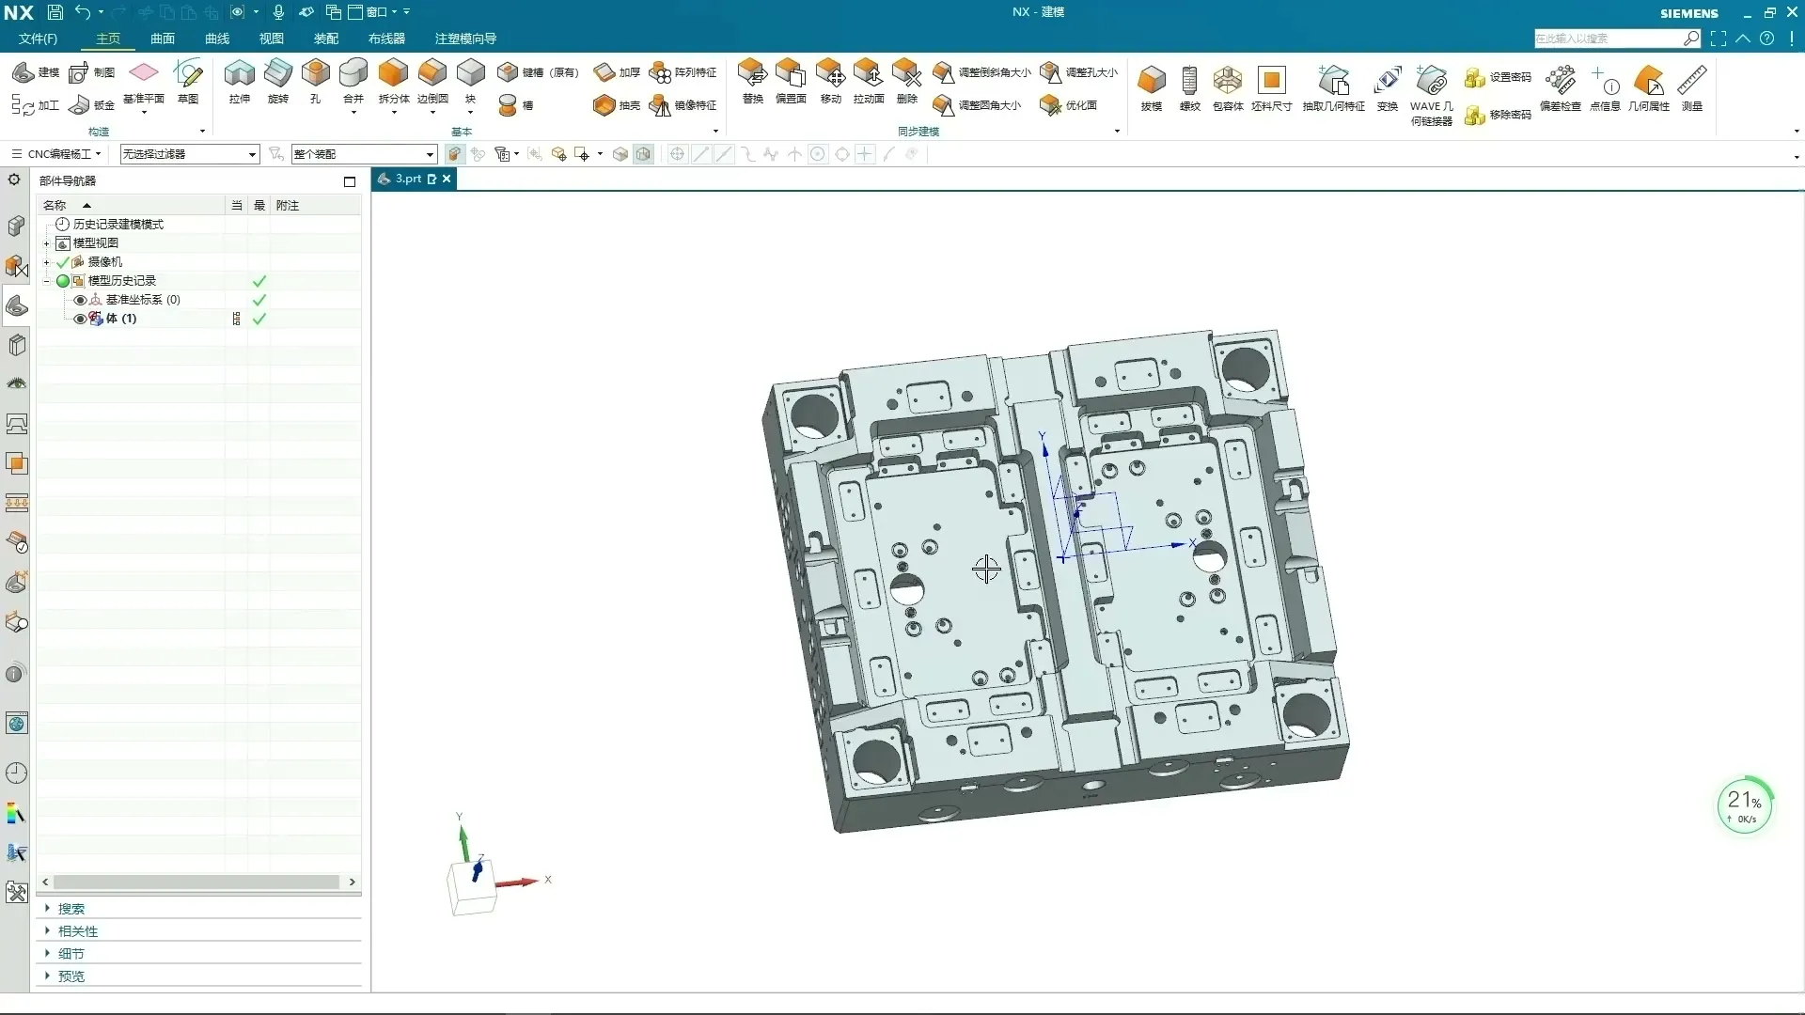1805x1015 pixels.
Task: Select the 拉伸 (Extrude) tool
Action: click(x=240, y=82)
